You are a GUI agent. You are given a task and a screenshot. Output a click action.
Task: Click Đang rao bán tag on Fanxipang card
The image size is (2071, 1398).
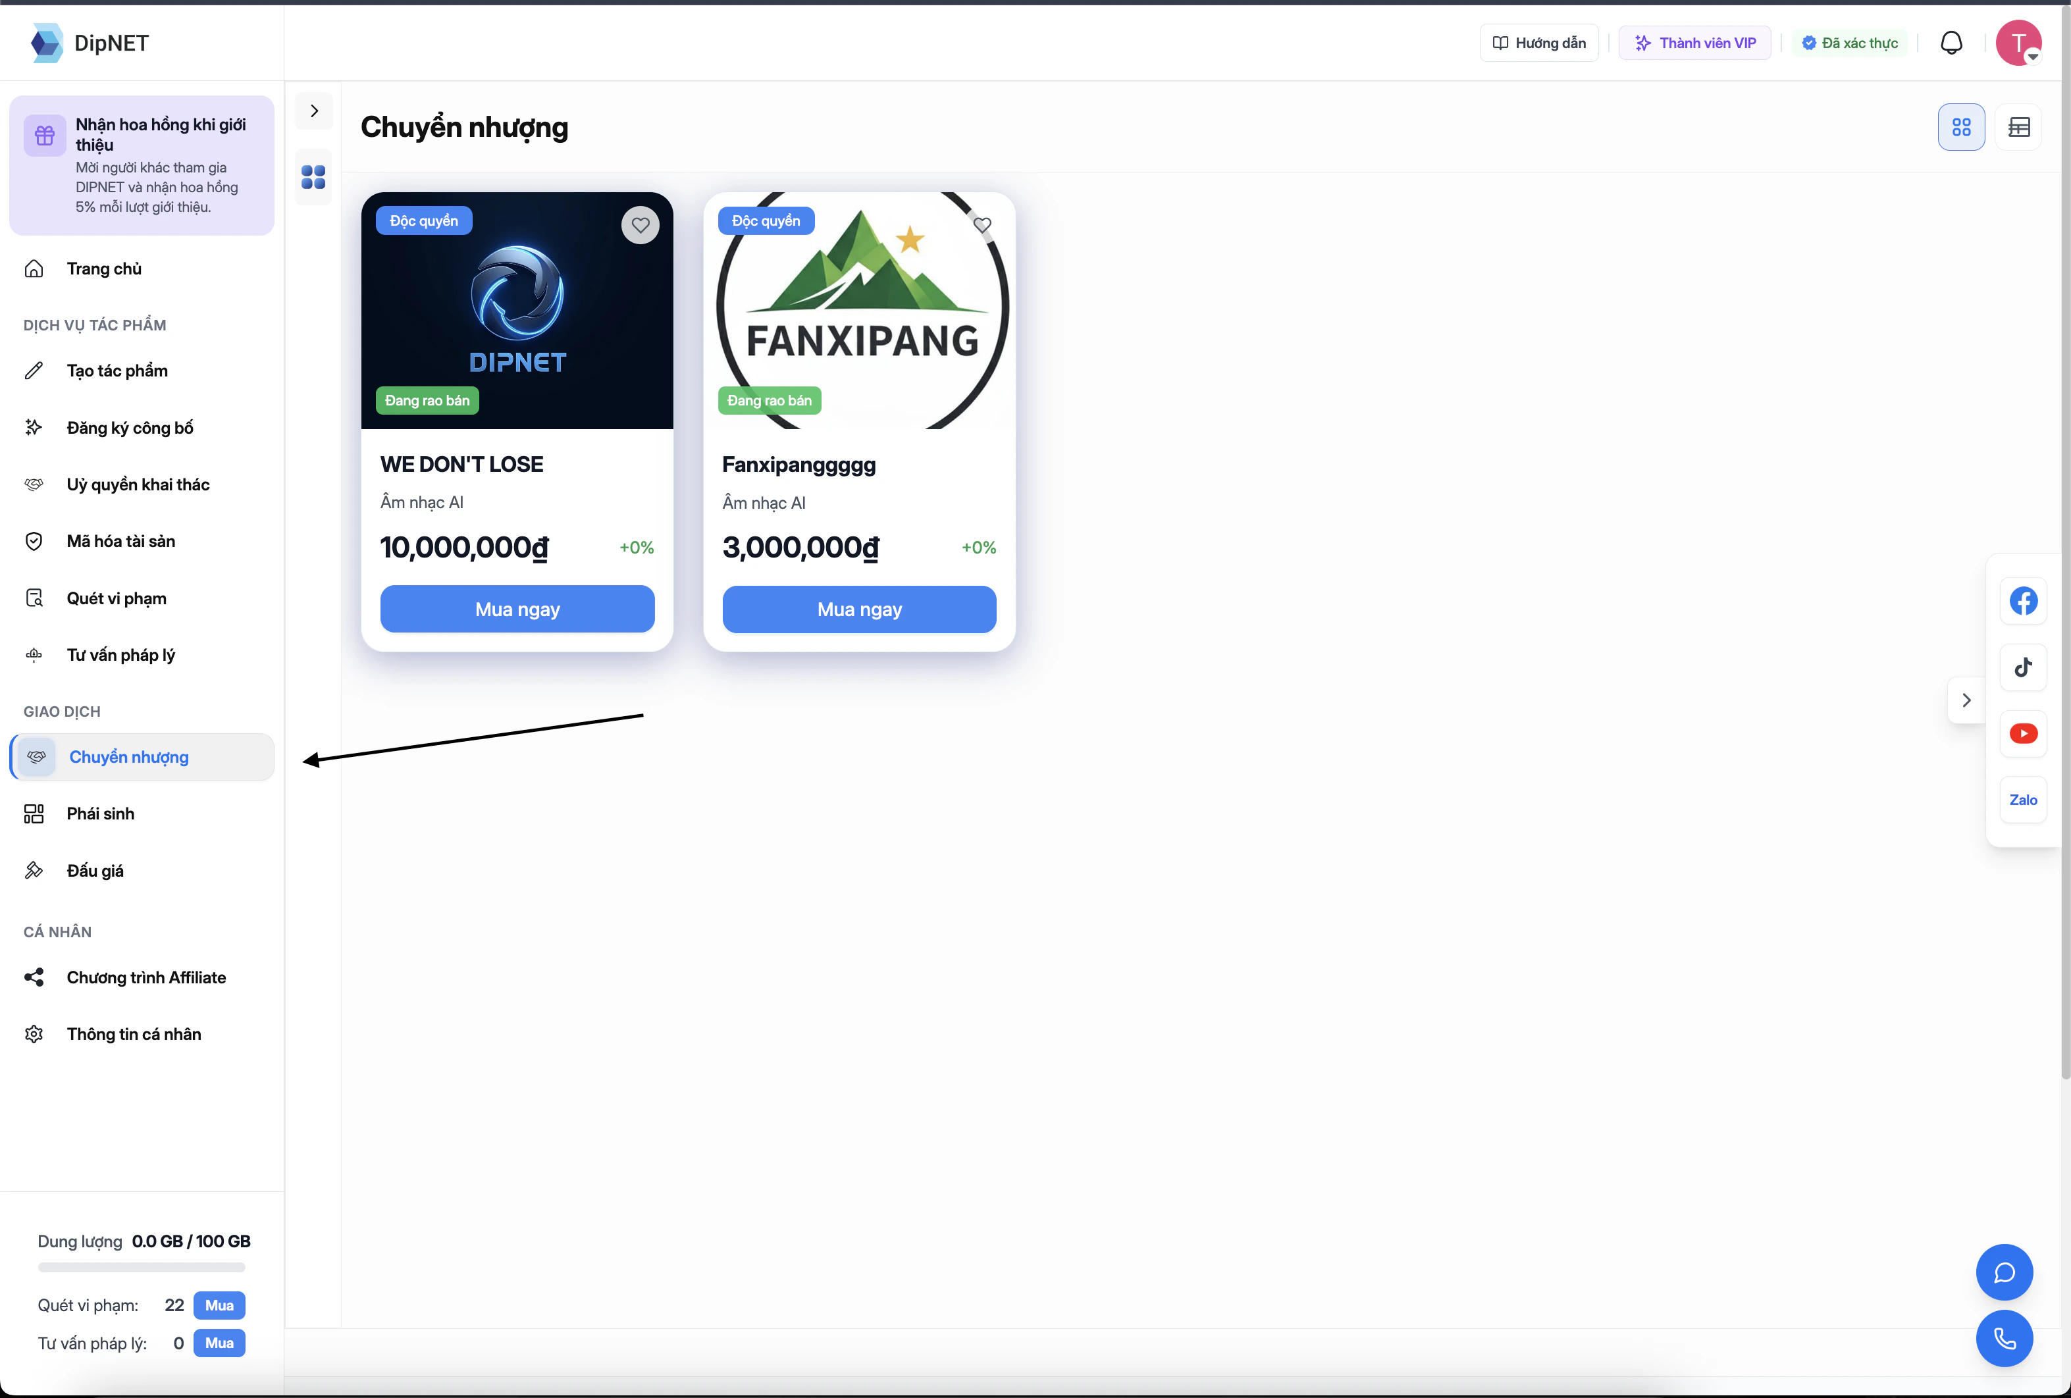point(770,401)
